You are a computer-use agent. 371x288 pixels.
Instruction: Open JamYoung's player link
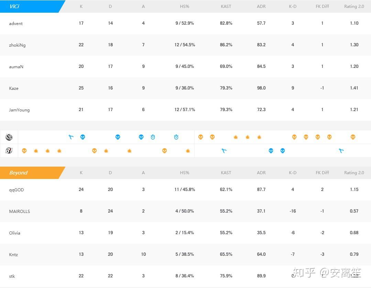coord(19,110)
